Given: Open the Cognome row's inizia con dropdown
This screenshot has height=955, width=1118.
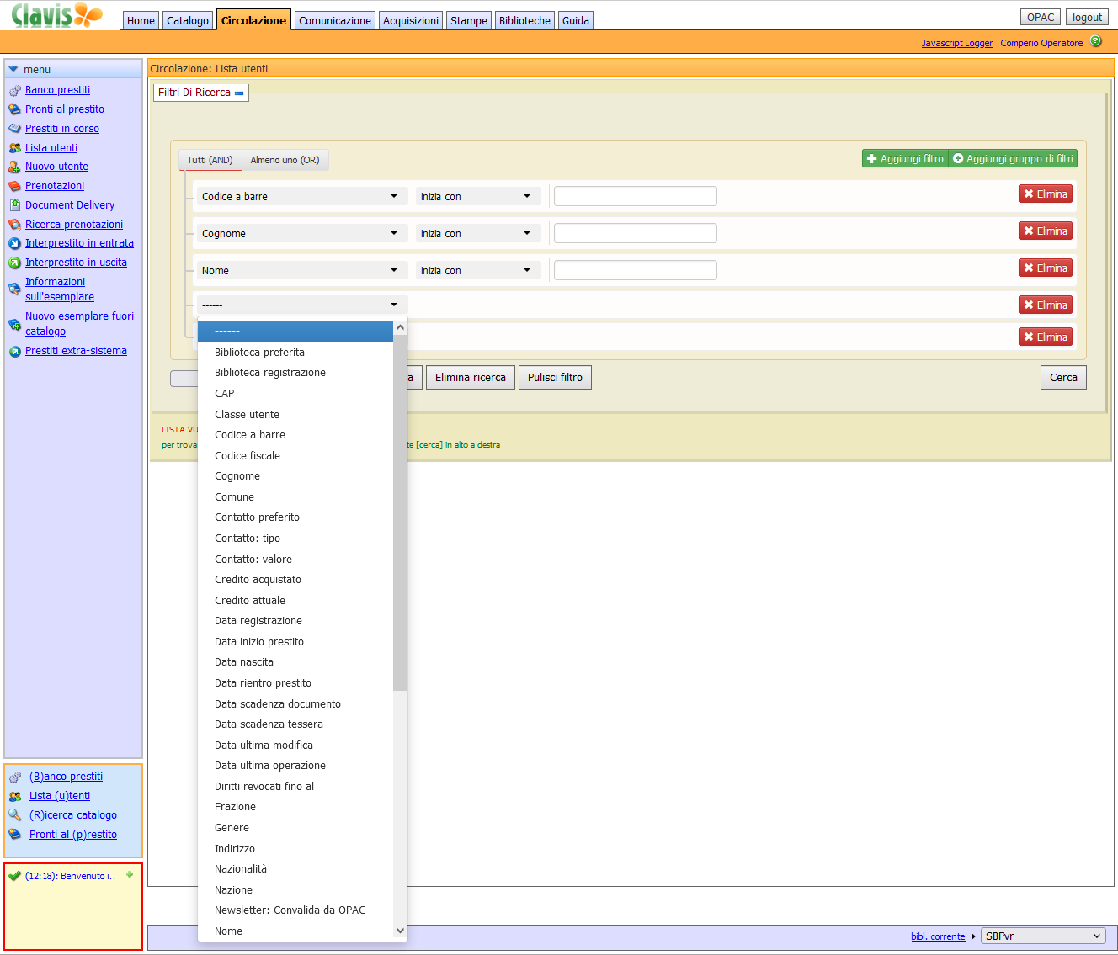Looking at the screenshot, I should pyautogui.click(x=476, y=234).
